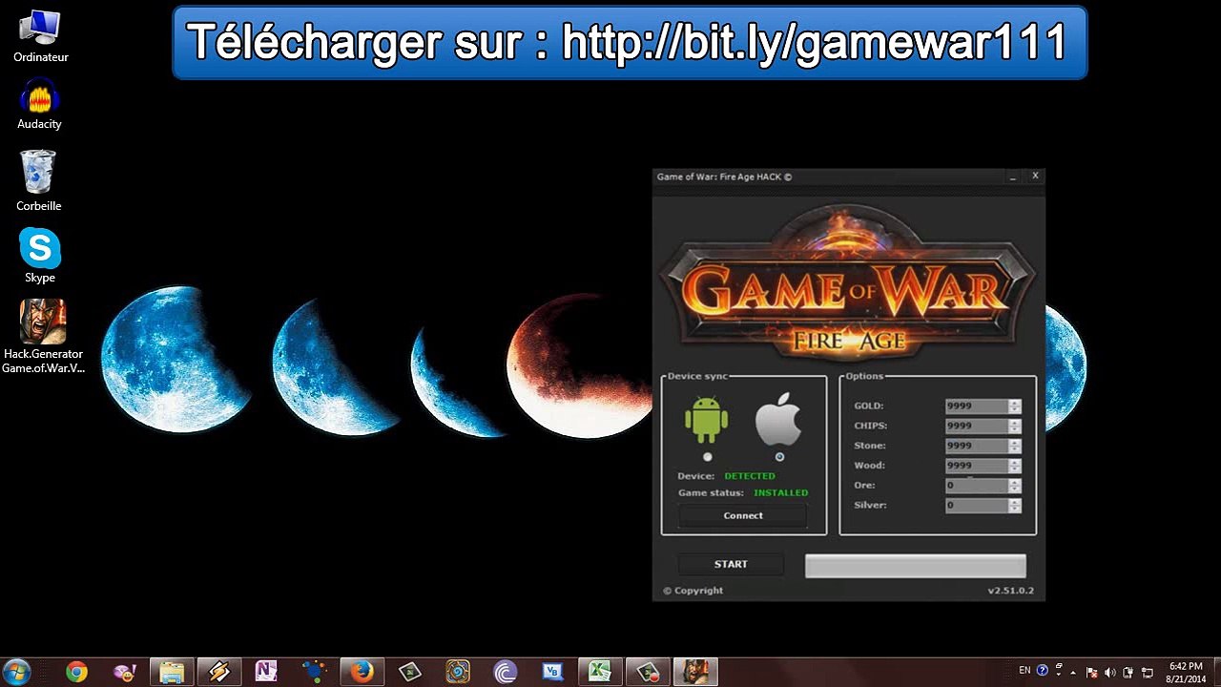Open the file explorer folder taskbar icon
Image resolution: width=1221 pixels, height=687 pixels.
tap(172, 672)
